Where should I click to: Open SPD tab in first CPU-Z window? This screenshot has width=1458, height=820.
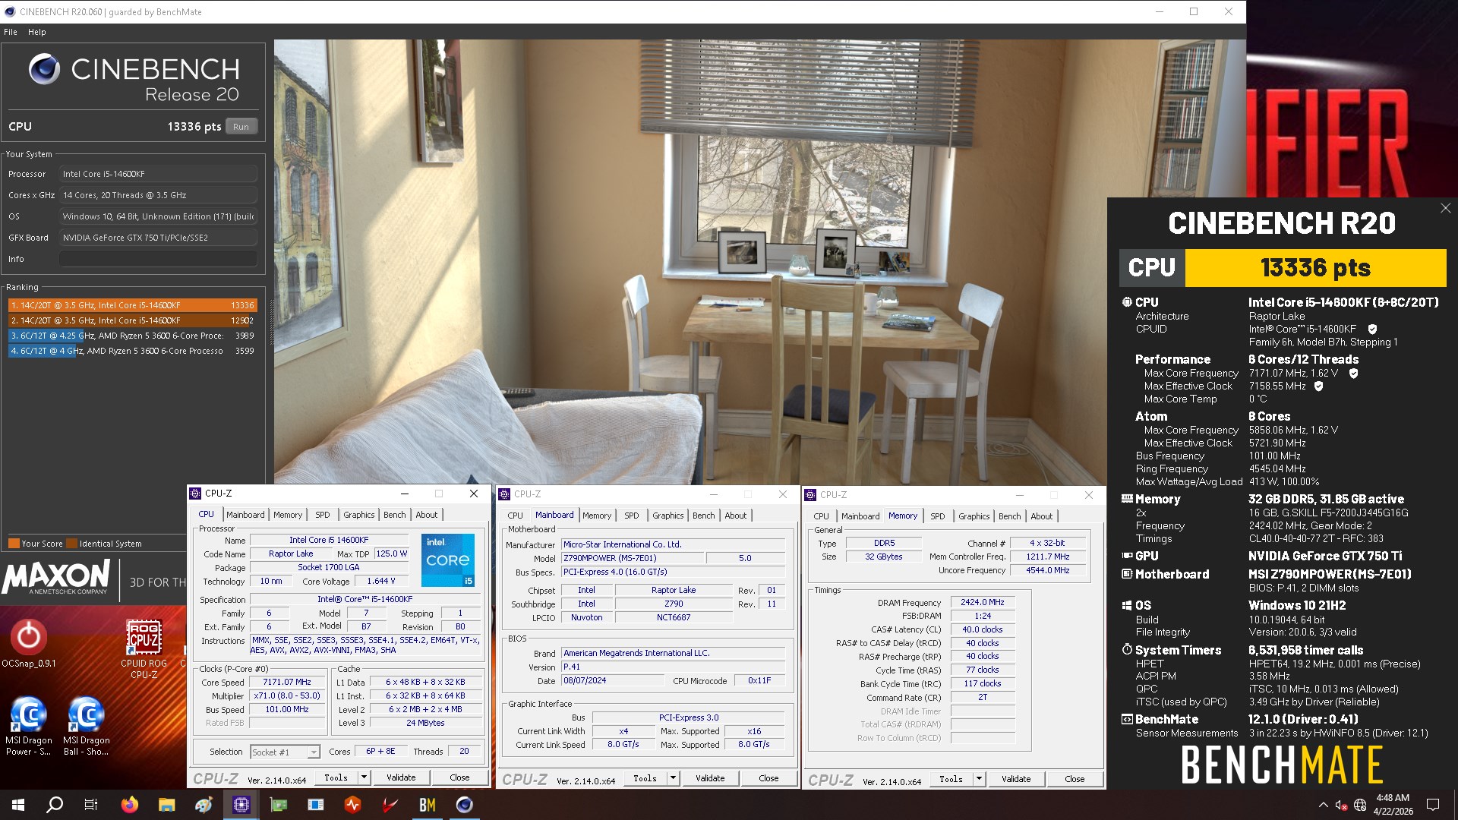pos(323,515)
